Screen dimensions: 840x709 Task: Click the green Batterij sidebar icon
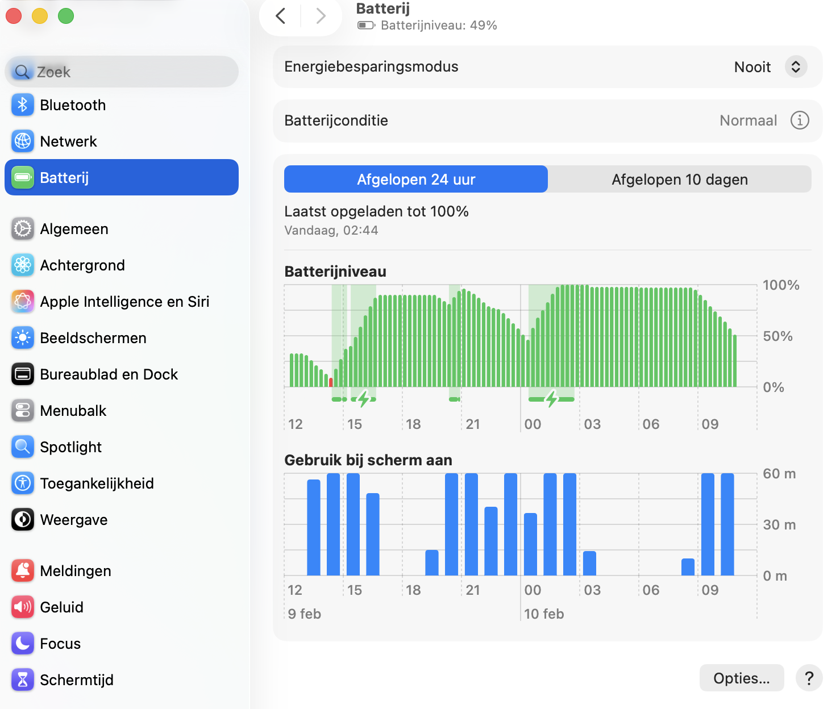coord(22,177)
